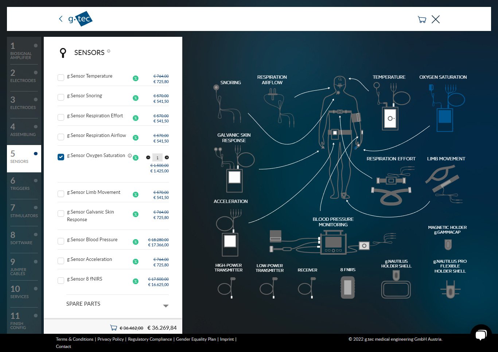Tick the g.Sensor Blood Pressure checkbox
The height and width of the screenshot is (352, 498).
(61, 241)
